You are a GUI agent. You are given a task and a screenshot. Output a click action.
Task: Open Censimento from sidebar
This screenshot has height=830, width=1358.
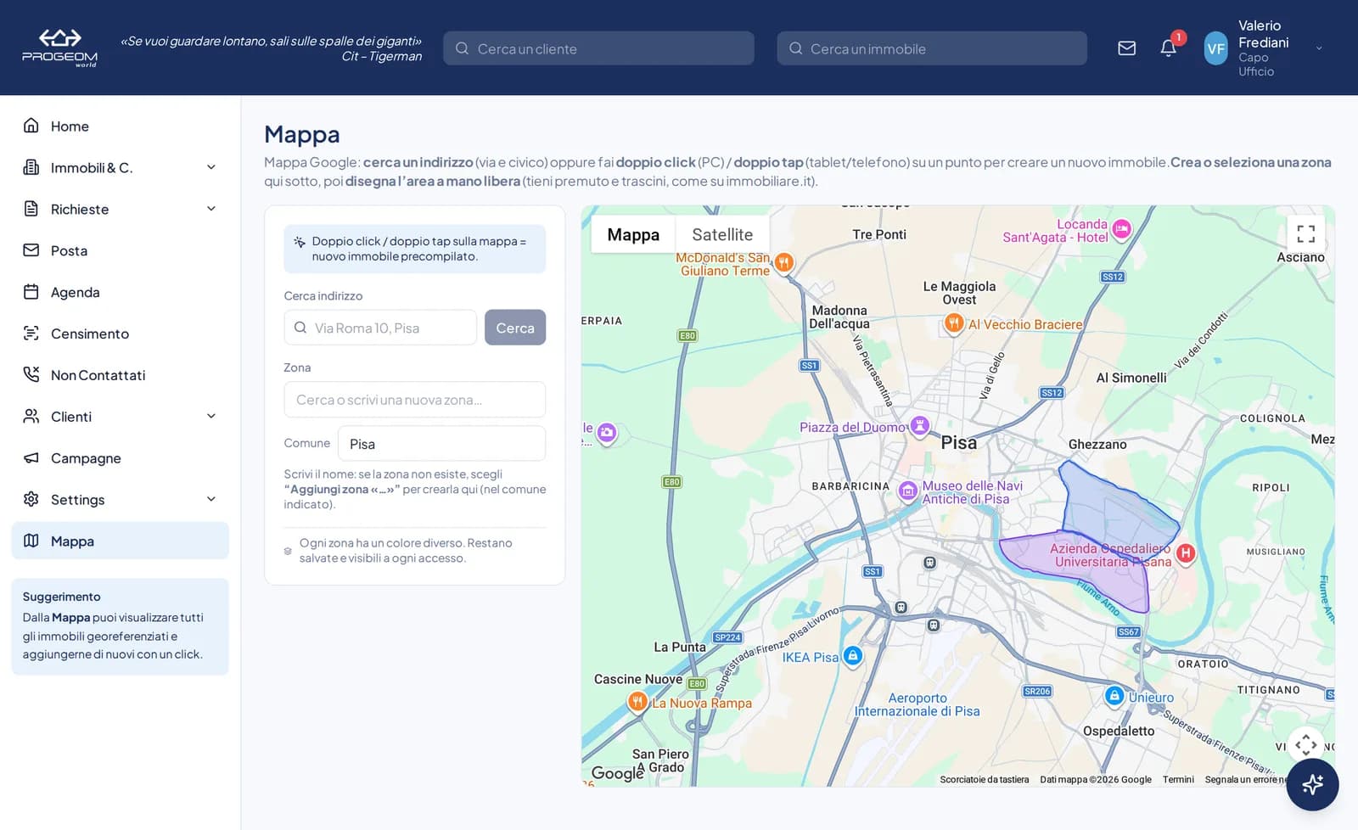tap(120, 334)
